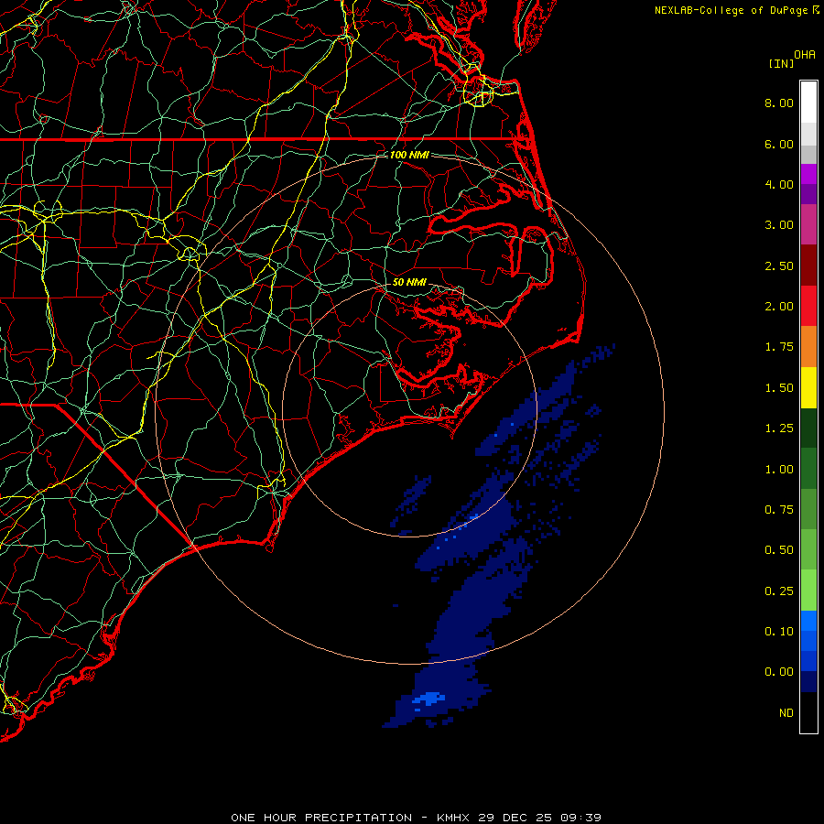Click the 6.00 legend value
The width and height of the screenshot is (824, 824).
779,144
